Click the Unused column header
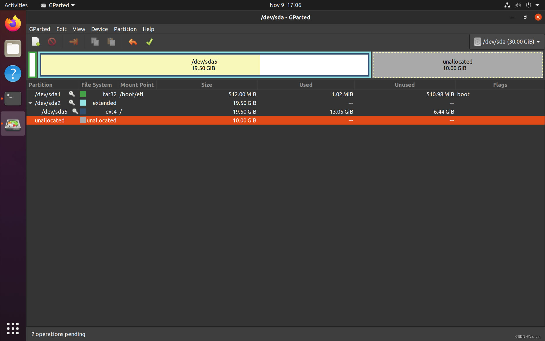Screen dimensions: 545x341 pyautogui.click(x=405, y=85)
